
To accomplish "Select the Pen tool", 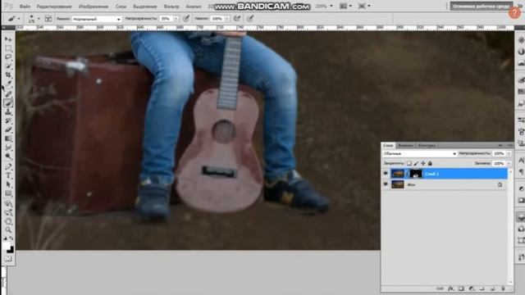I will point(8,166).
